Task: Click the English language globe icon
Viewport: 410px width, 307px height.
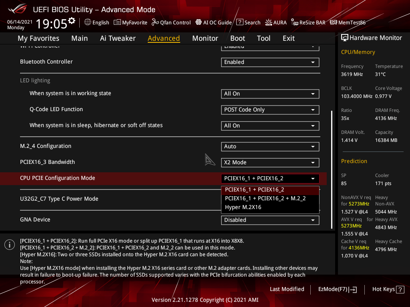Action: coord(88,22)
